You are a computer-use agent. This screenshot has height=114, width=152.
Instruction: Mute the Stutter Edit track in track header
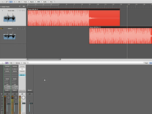[22, 11]
